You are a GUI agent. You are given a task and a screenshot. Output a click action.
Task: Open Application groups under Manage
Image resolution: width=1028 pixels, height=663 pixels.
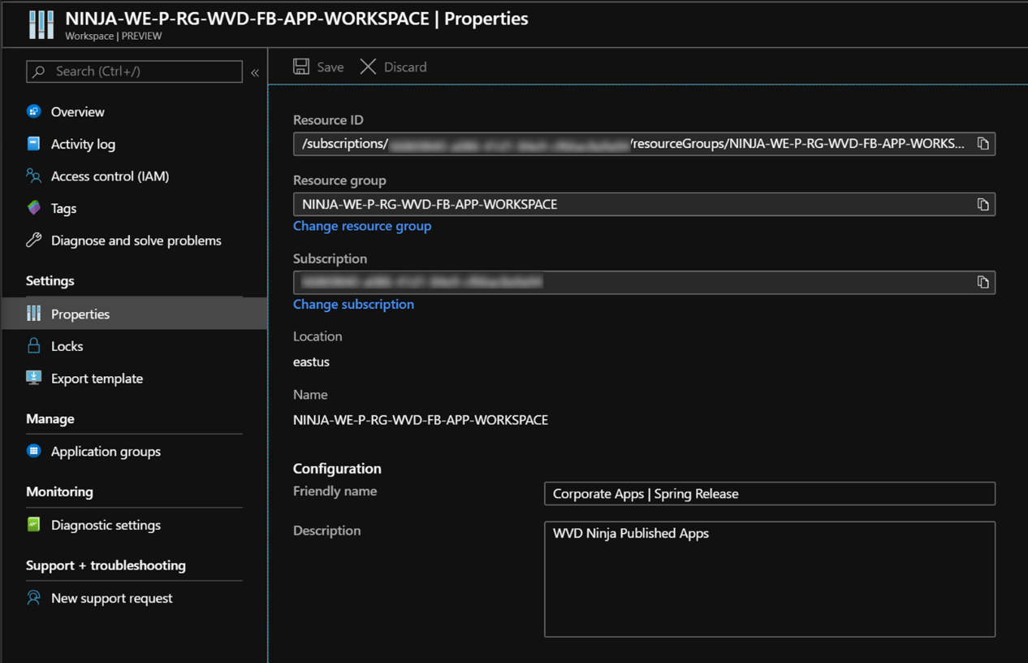[106, 452]
